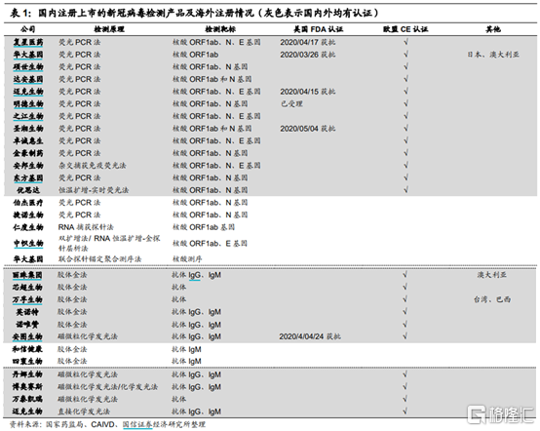The height and width of the screenshot is (431, 540).
Task: Select the 明德生物 company cell
Action: 28,103
